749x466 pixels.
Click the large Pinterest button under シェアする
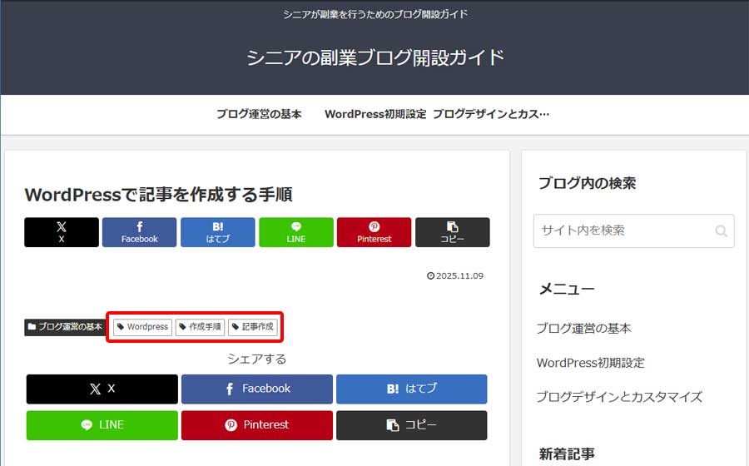point(257,425)
